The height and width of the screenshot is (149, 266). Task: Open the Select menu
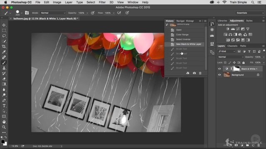click(x=91, y=2)
